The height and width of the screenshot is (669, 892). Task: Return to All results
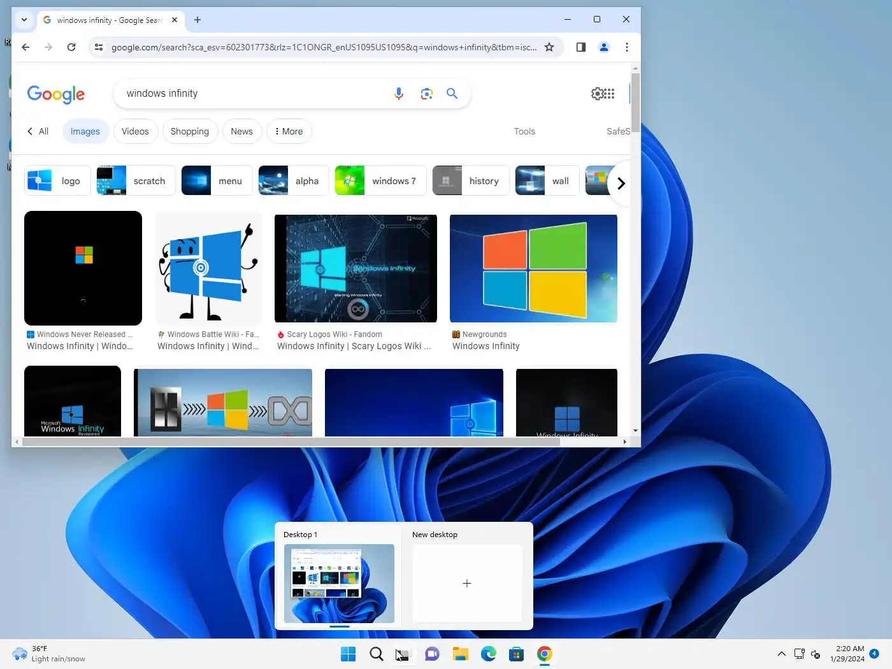point(38,131)
